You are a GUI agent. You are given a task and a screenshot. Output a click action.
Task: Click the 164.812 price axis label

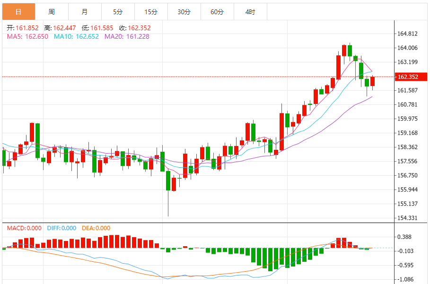pos(407,34)
